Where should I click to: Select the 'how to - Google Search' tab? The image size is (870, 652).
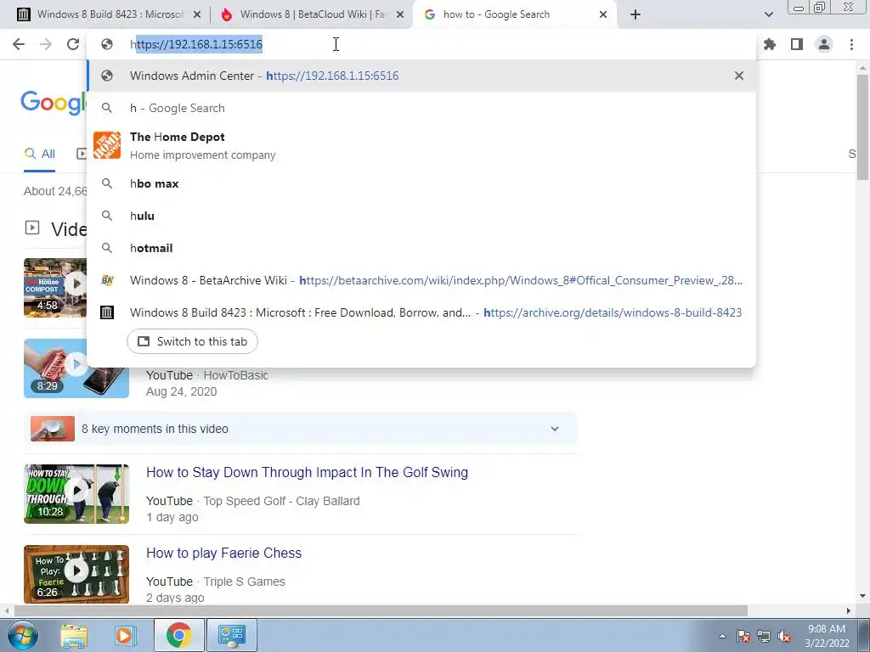point(513,14)
